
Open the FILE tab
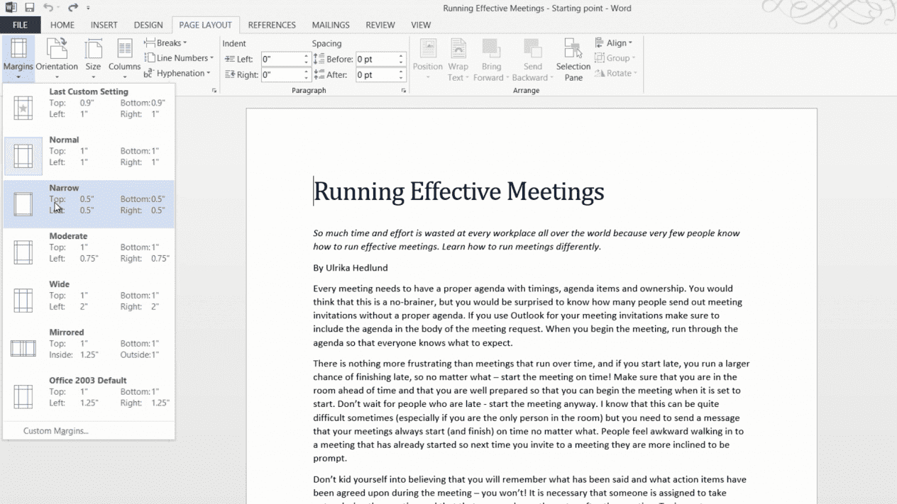point(20,25)
